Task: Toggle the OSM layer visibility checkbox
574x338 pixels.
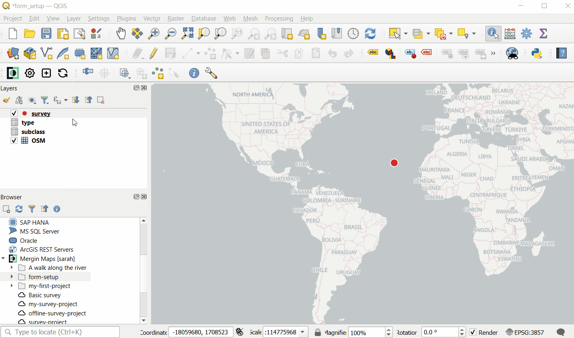Action: 14,141
